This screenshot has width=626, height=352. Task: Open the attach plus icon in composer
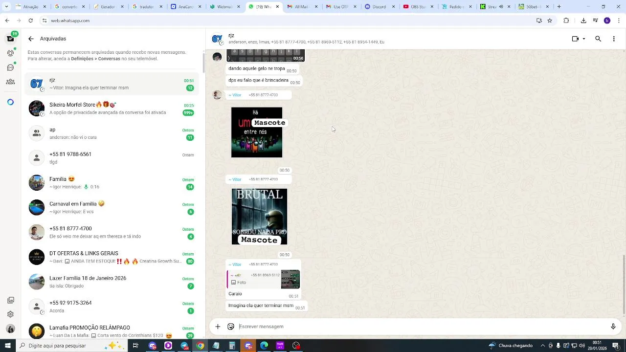point(218,327)
